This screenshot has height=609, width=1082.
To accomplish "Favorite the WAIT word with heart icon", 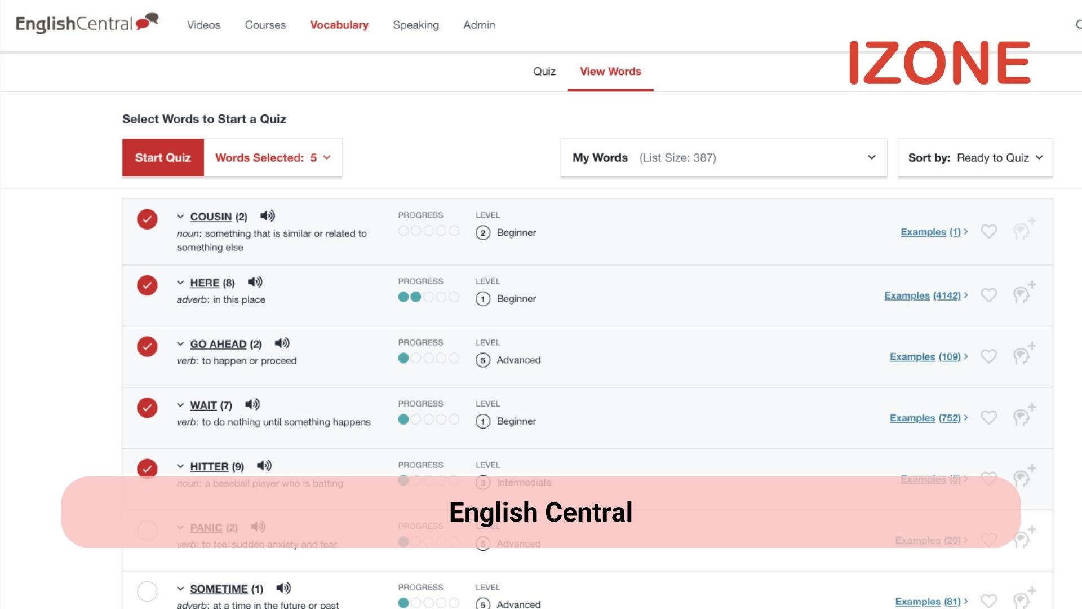I will click(989, 417).
